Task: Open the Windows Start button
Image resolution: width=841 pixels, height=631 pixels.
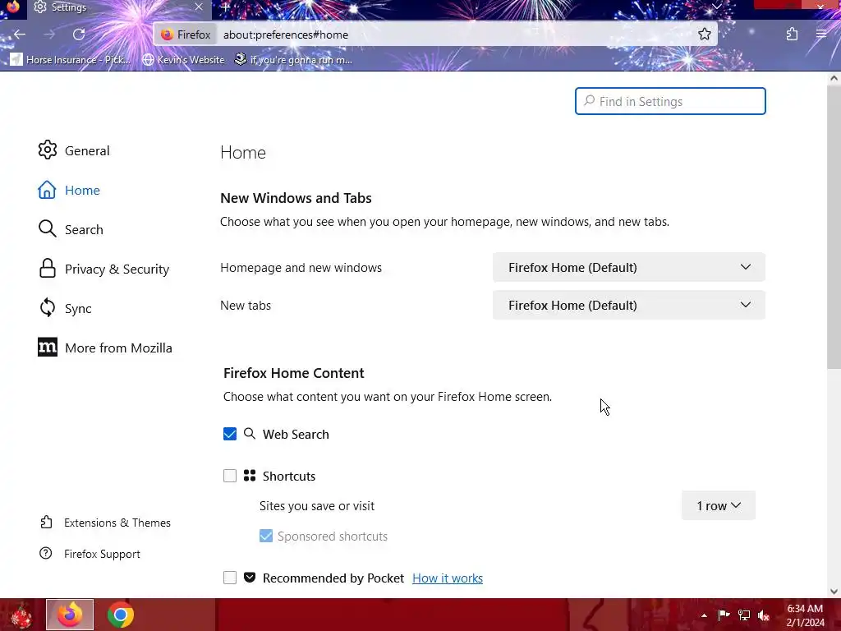Action: [x=21, y=615]
